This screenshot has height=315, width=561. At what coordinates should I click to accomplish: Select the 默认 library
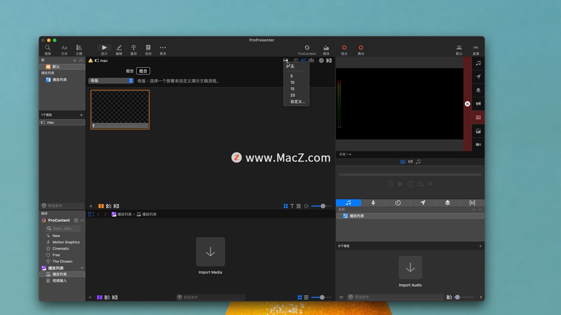62,67
